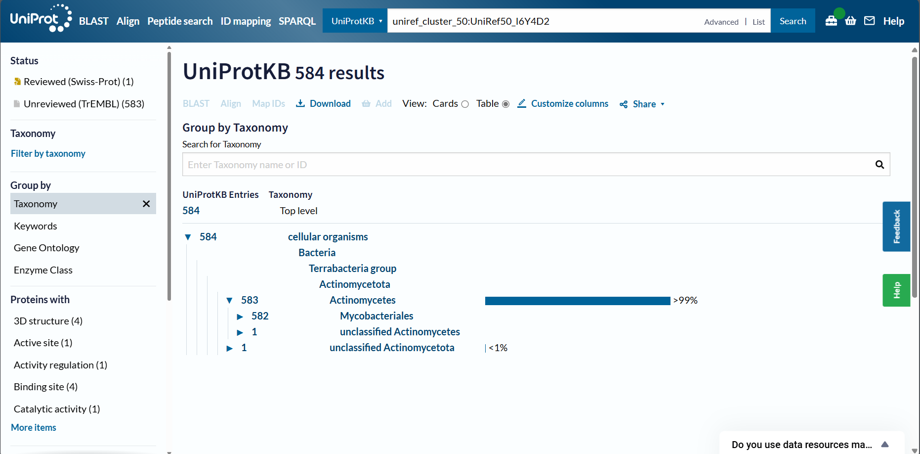
Task: Click the Share network icon
Action: click(x=624, y=104)
